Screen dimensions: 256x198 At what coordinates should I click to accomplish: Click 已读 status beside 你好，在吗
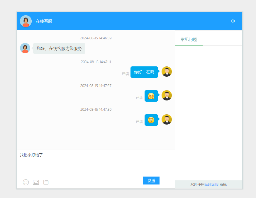pyautogui.click(x=126, y=74)
